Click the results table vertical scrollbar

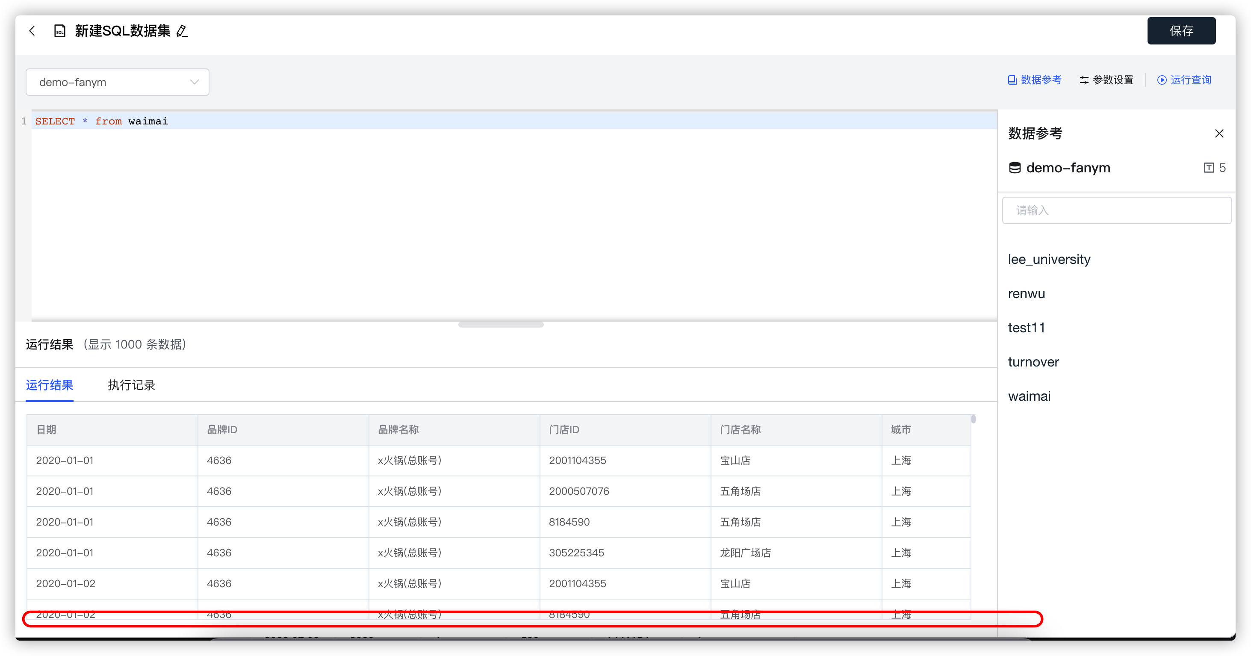[x=973, y=419]
